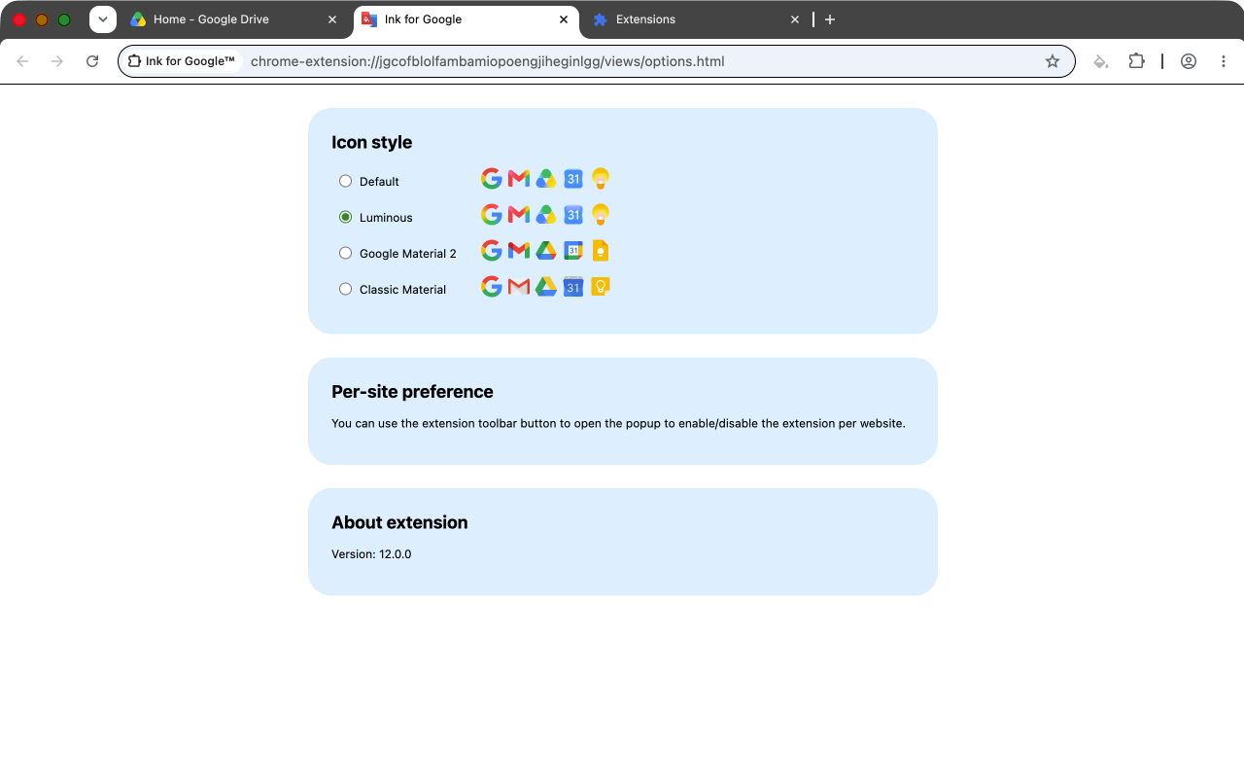Viewport: 1244px width, 778px height.
Task: Open the Chrome three-dot menu
Action: pyautogui.click(x=1224, y=61)
